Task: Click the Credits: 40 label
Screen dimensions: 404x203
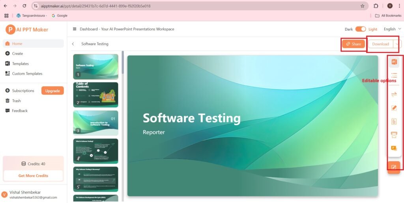Action: [33, 164]
